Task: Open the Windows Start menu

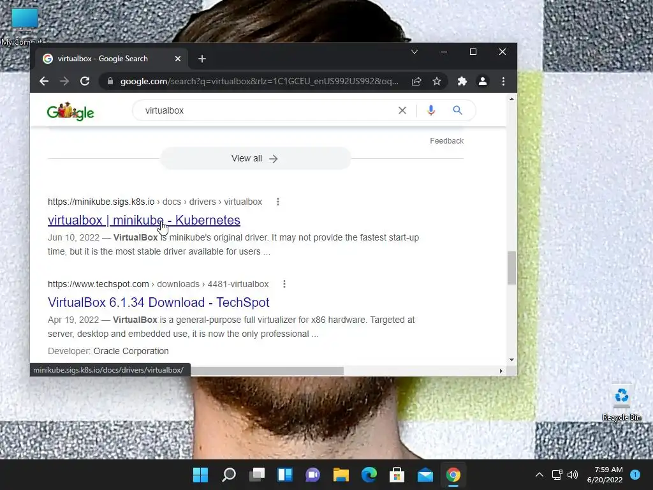Action: (x=201, y=475)
